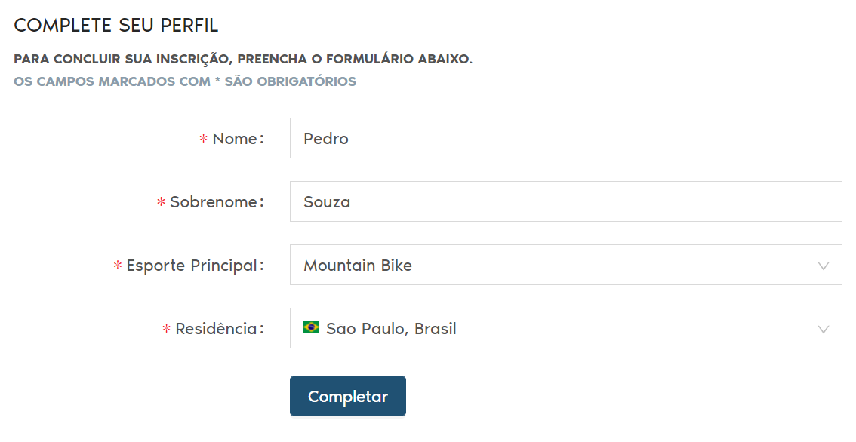The image size is (856, 442).
Task: Click the Esporte Principal label
Action: tap(194, 266)
